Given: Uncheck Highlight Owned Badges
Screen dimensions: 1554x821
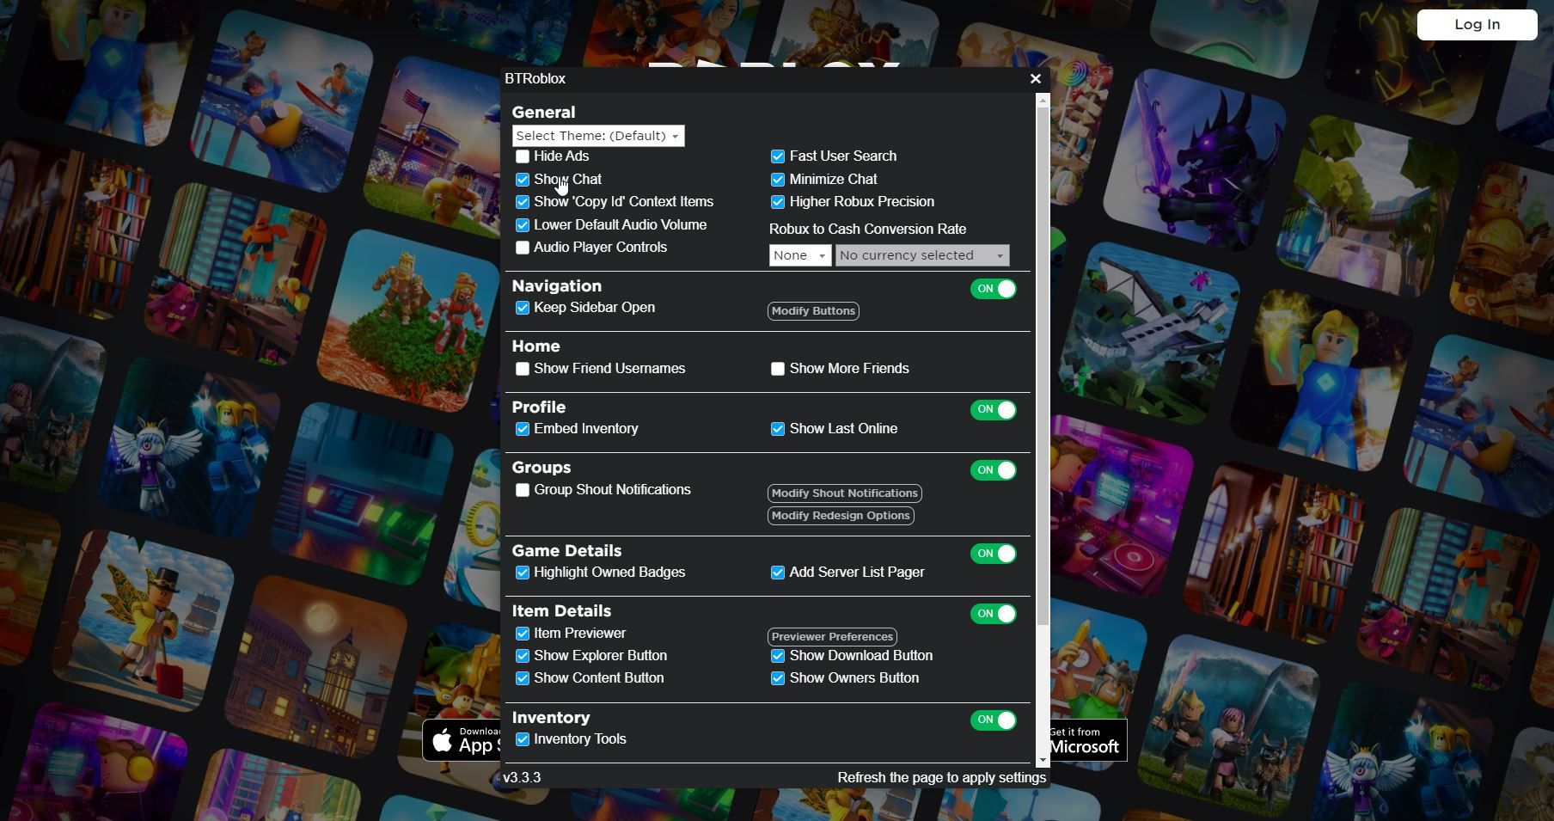Looking at the screenshot, I should [523, 572].
